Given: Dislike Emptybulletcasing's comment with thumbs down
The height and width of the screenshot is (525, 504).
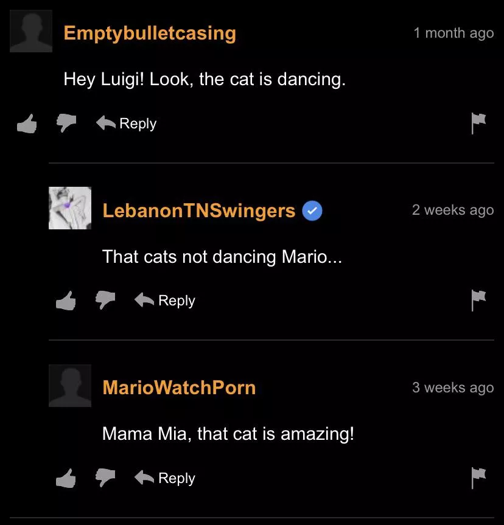Looking at the screenshot, I should click(66, 123).
